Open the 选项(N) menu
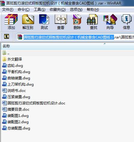The width and height of the screenshot is (134, 142). 76,10
